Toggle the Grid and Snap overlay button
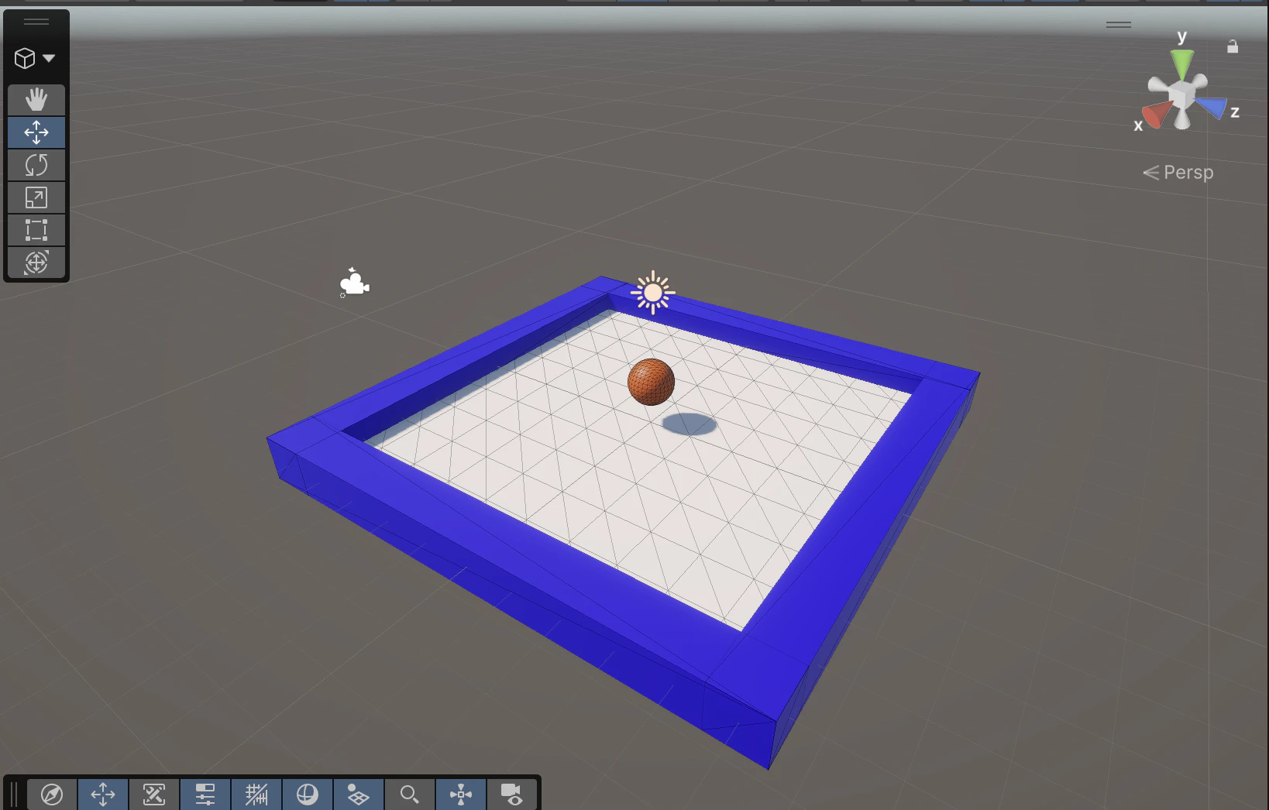The image size is (1269, 810). (x=256, y=795)
